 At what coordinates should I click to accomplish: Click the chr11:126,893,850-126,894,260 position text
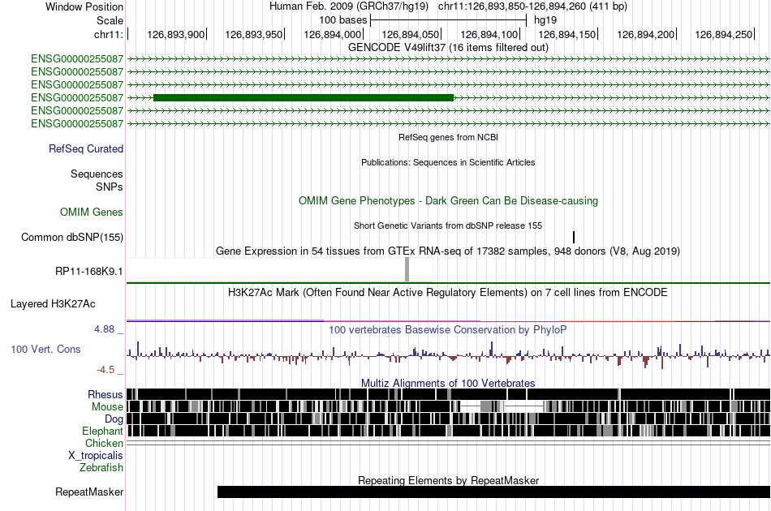pyautogui.click(x=532, y=6)
